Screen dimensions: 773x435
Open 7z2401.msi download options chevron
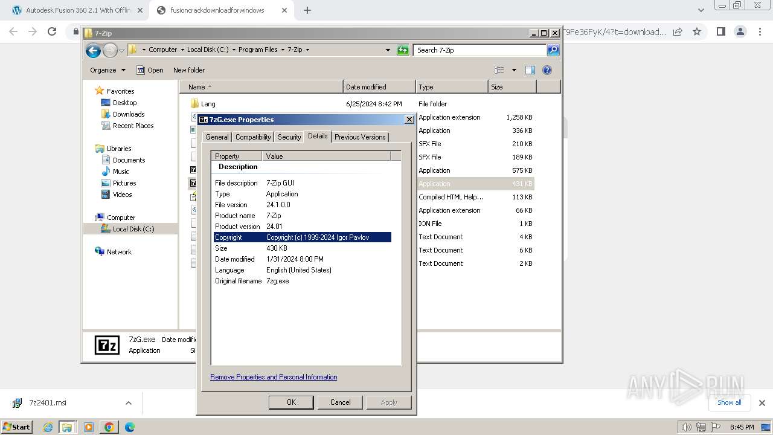click(128, 403)
